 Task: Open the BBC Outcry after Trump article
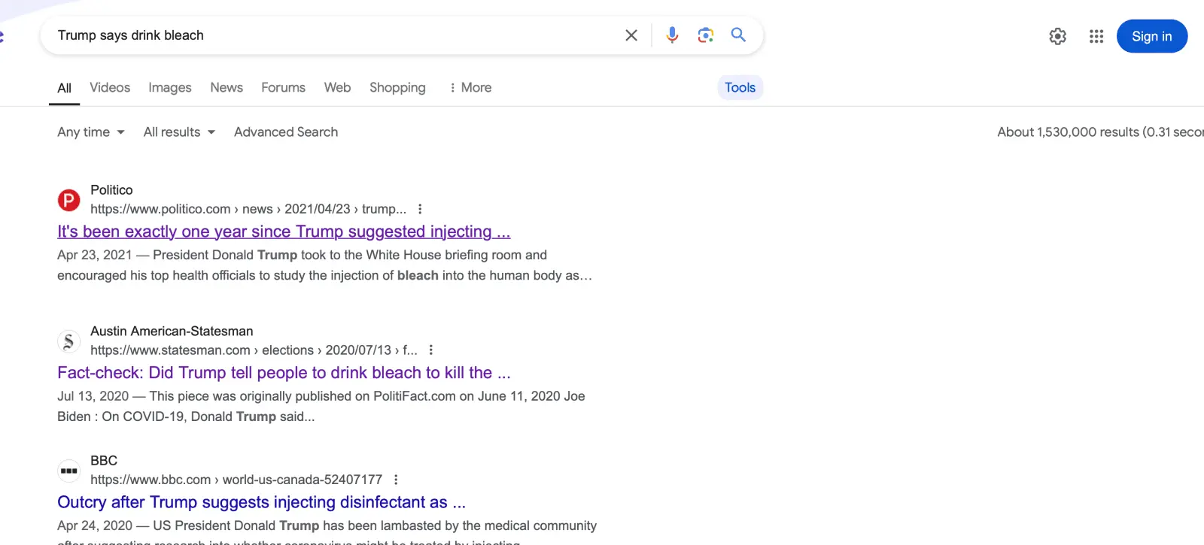(x=261, y=502)
